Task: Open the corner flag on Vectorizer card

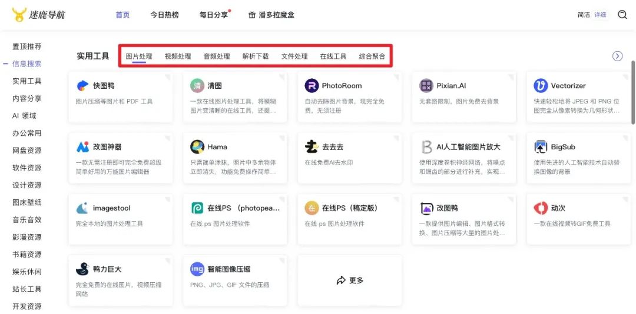Action: pos(625,77)
